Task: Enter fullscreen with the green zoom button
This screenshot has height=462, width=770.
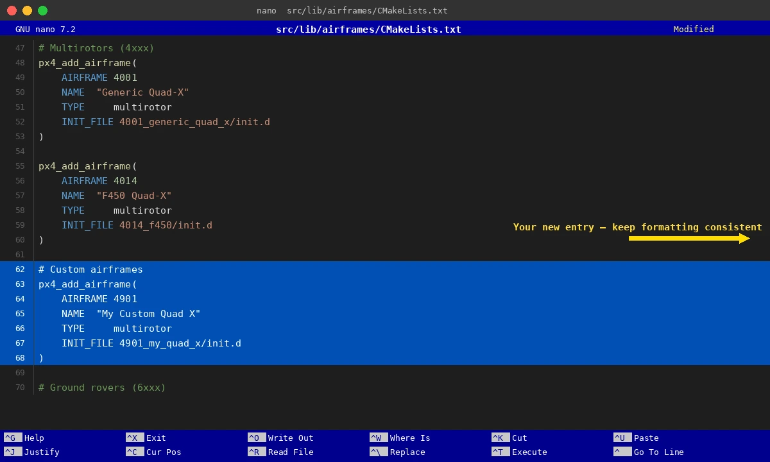Action: click(42, 10)
